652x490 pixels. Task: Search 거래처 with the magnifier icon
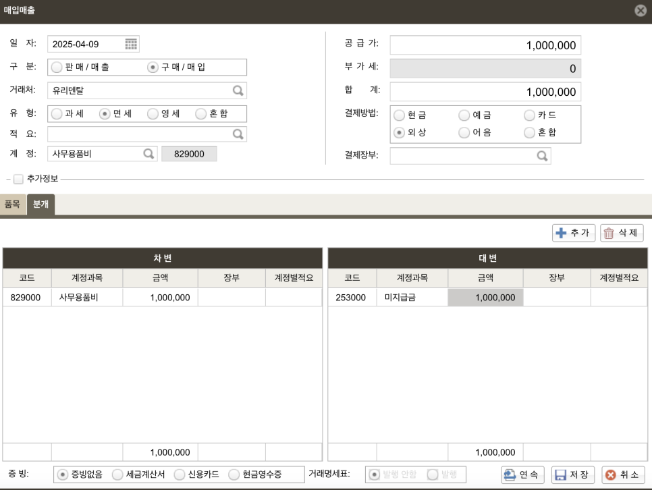pyautogui.click(x=238, y=90)
